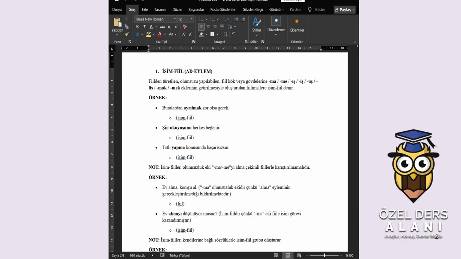Click the sort A-Z icon

pyautogui.click(x=225, y=34)
